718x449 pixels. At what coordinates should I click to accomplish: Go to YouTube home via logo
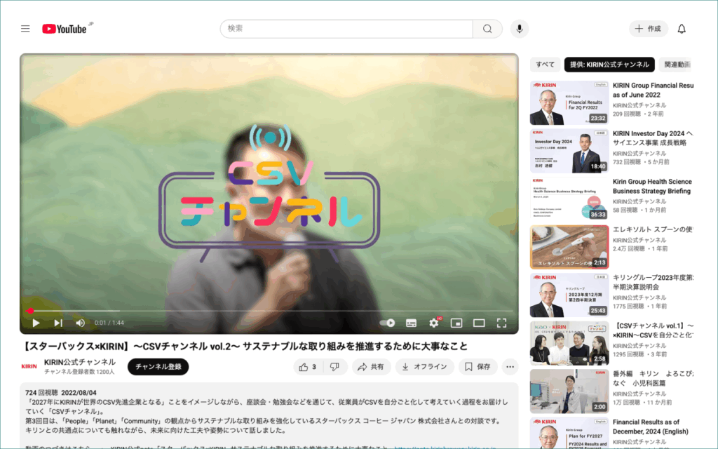click(65, 29)
